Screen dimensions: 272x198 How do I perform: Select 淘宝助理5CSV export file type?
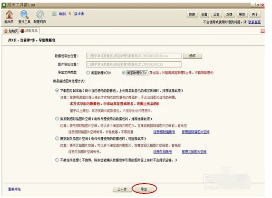135,73
